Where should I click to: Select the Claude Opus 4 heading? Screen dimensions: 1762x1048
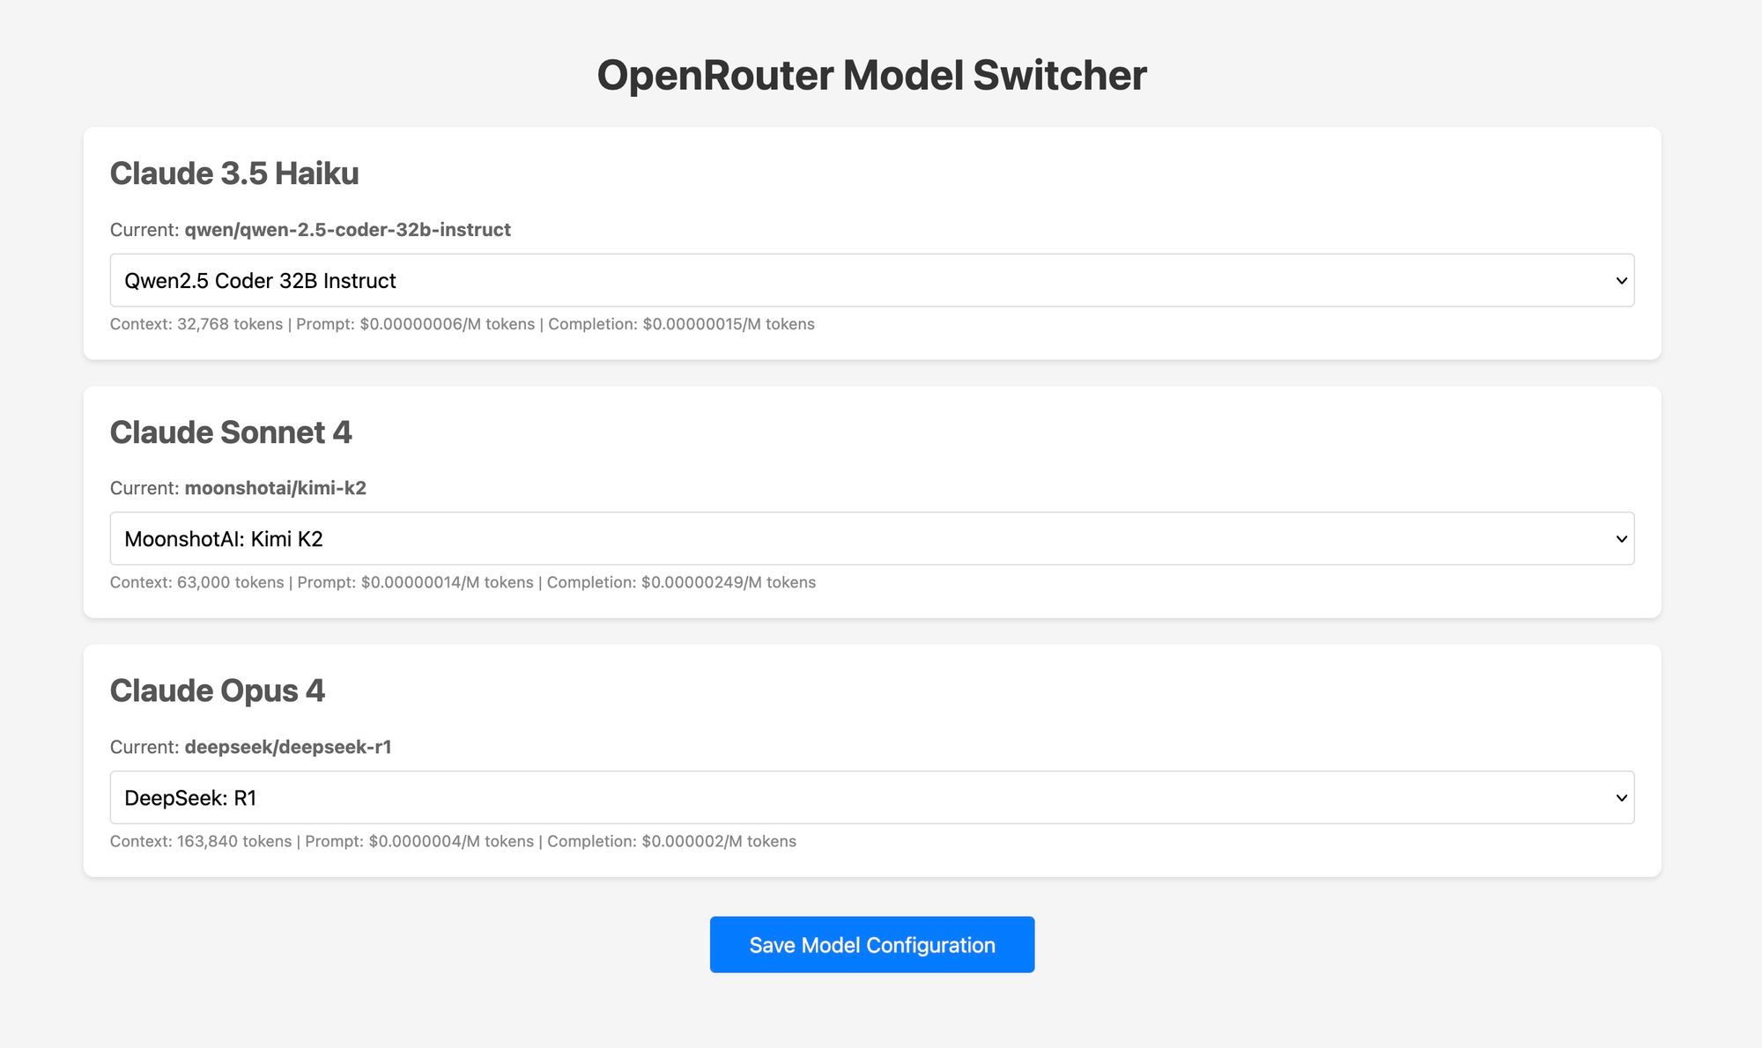click(218, 690)
